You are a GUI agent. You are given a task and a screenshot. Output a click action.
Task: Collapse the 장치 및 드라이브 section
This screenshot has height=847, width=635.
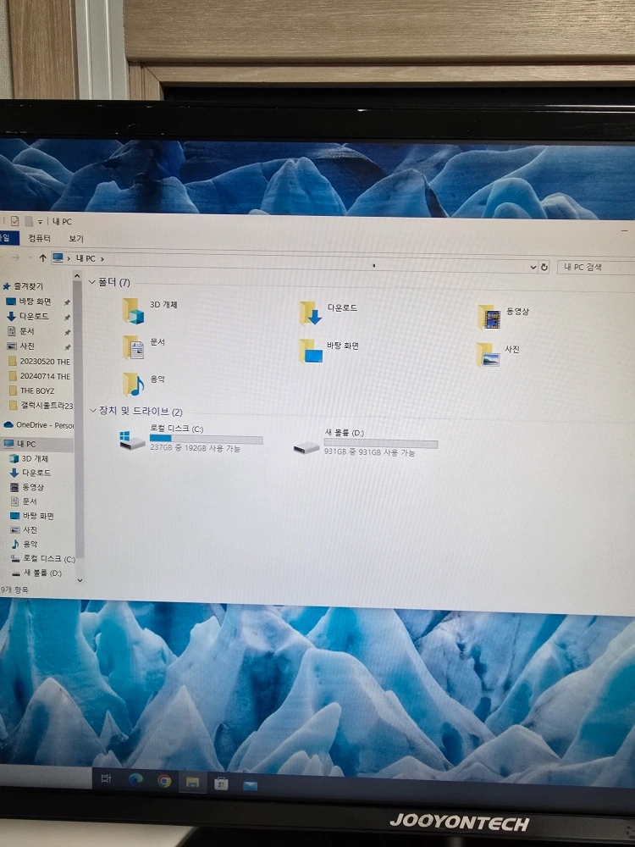click(x=91, y=410)
